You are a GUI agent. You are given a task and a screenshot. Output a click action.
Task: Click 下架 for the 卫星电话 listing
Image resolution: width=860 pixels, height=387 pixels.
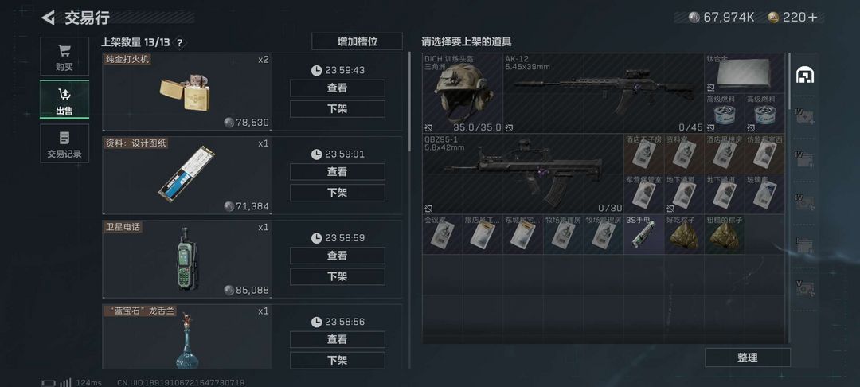338,277
